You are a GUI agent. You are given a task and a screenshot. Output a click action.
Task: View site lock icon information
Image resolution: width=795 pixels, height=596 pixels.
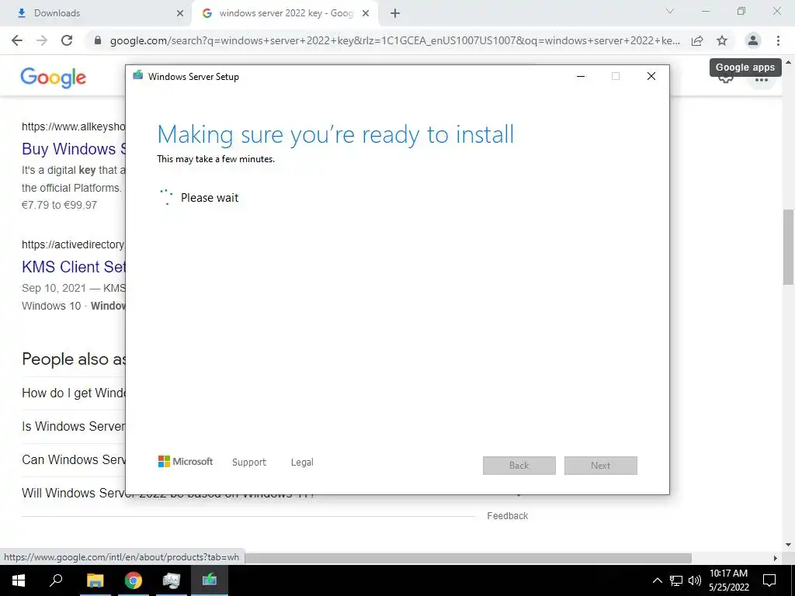[98, 40]
